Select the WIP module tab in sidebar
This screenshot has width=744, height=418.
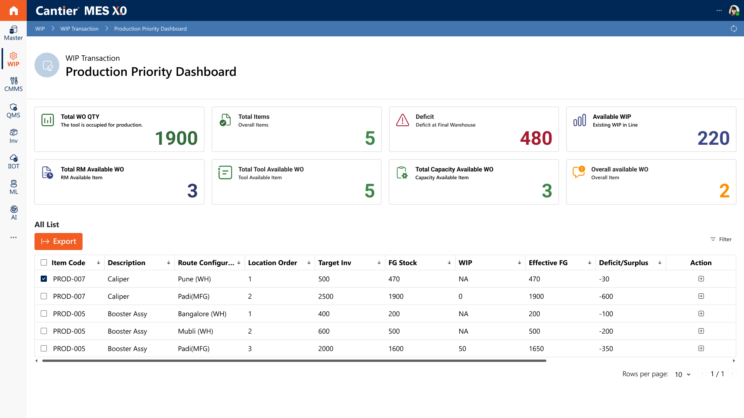(x=14, y=59)
